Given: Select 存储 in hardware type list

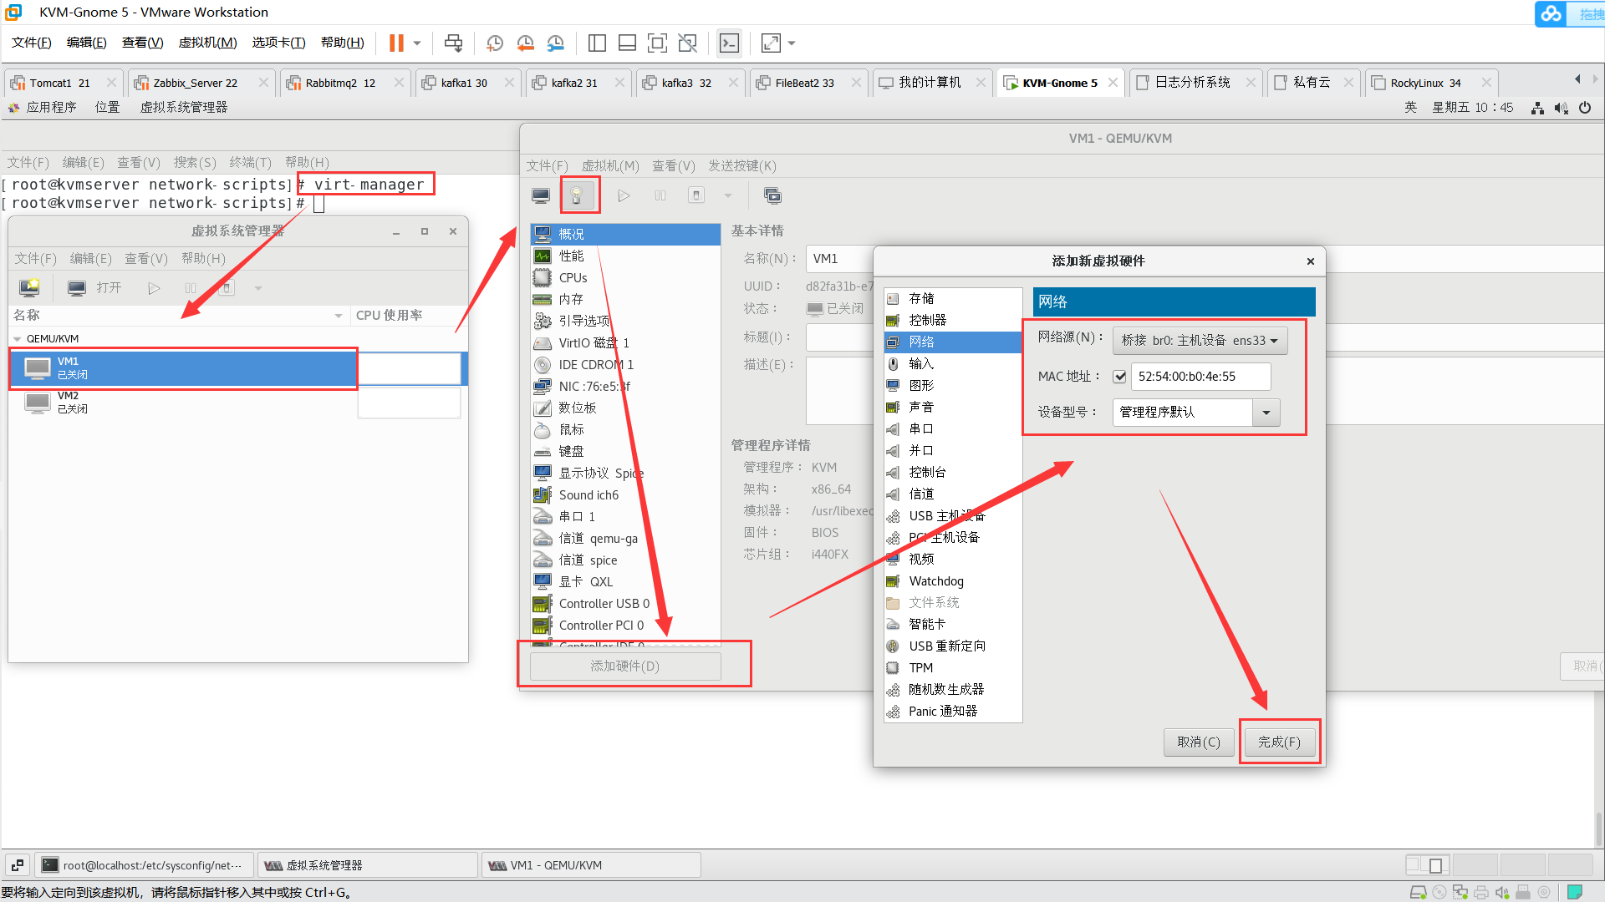Looking at the screenshot, I should click(921, 298).
